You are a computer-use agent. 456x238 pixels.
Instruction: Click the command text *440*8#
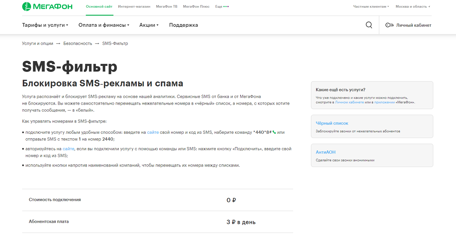point(262,132)
